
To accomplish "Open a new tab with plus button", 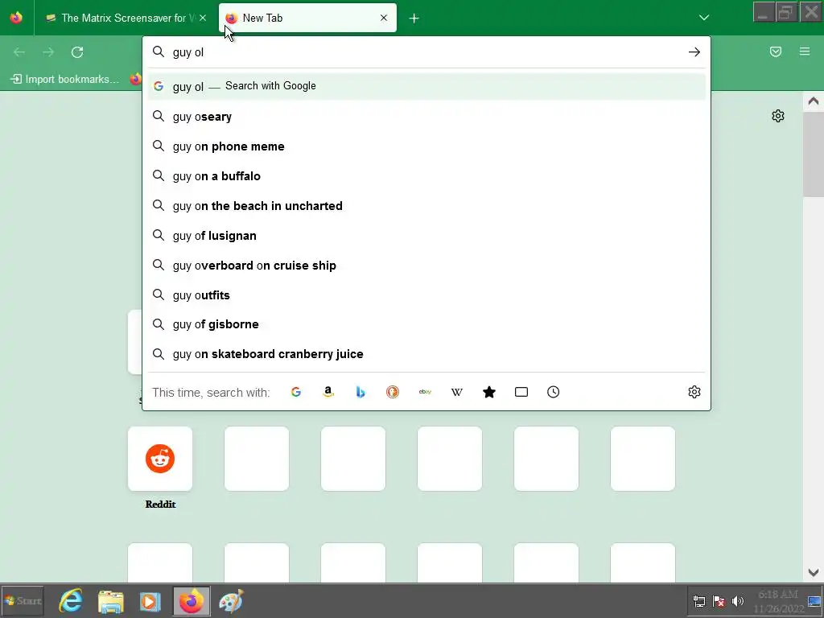I will 414,19.
